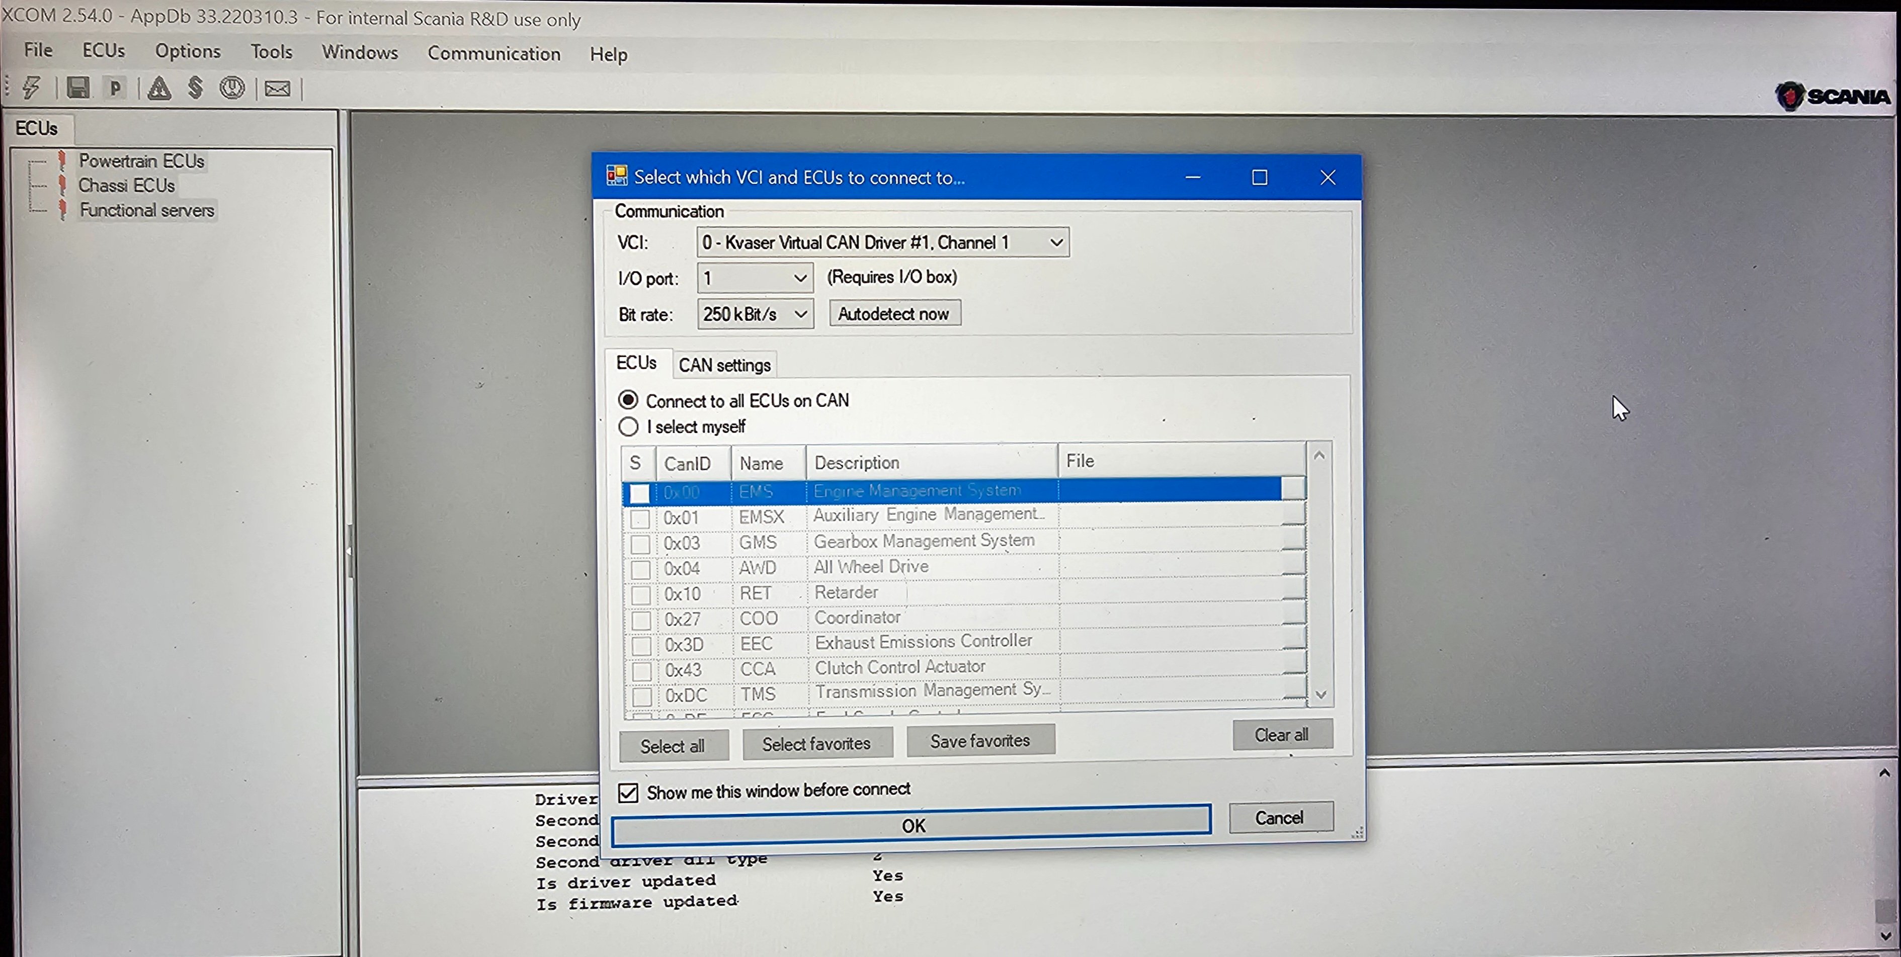Confirm the dialog with OK
Viewport: 1901px width, 957px height.
click(912, 825)
